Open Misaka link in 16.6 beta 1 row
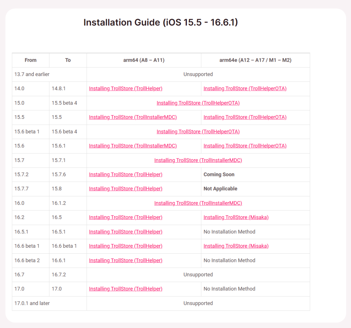Image resolution: width=351 pixels, height=328 pixels. point(236,246)
